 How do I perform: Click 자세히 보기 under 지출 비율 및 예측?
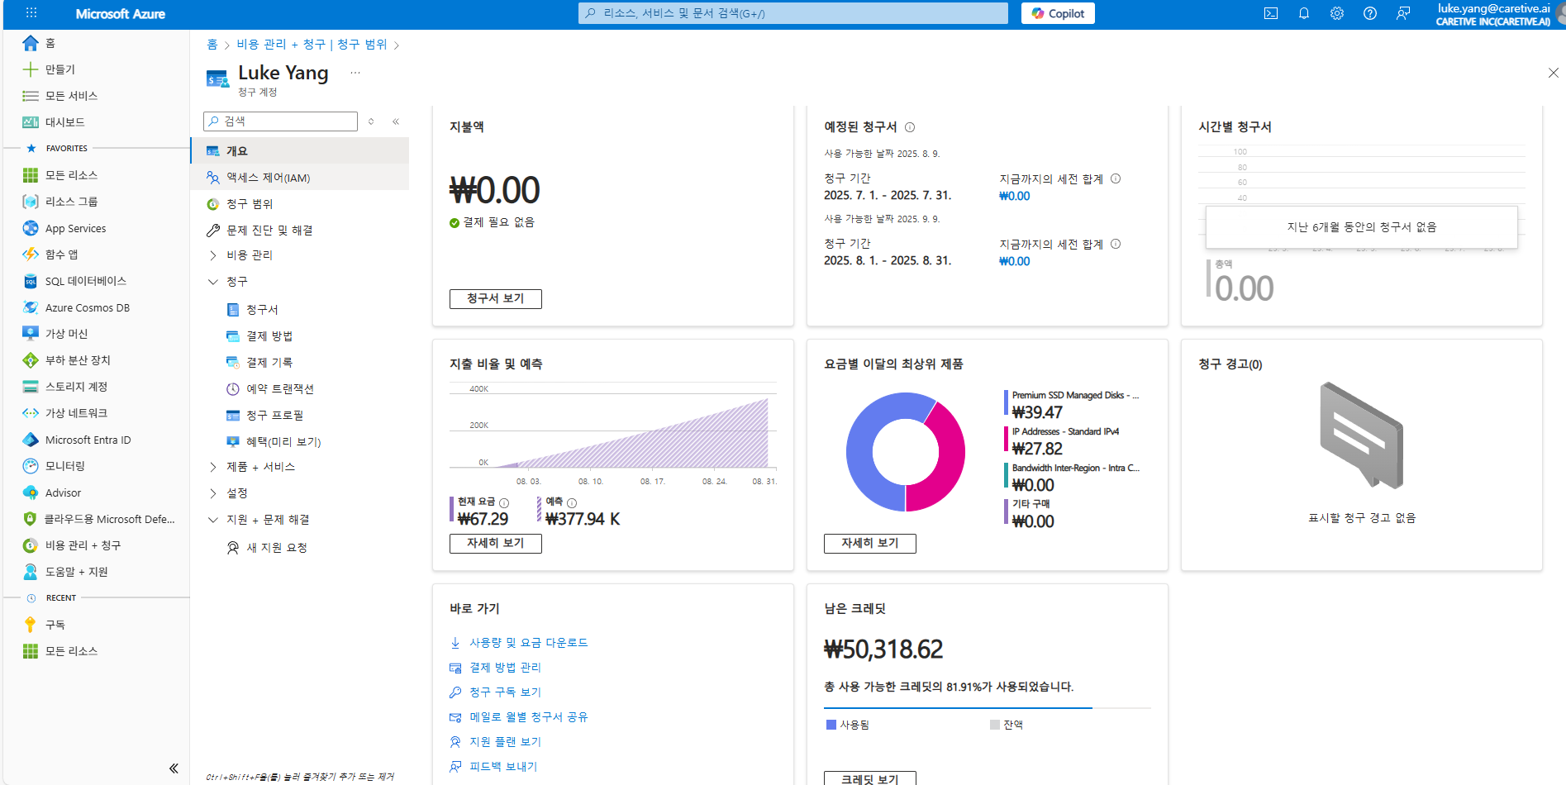[496, 543]
